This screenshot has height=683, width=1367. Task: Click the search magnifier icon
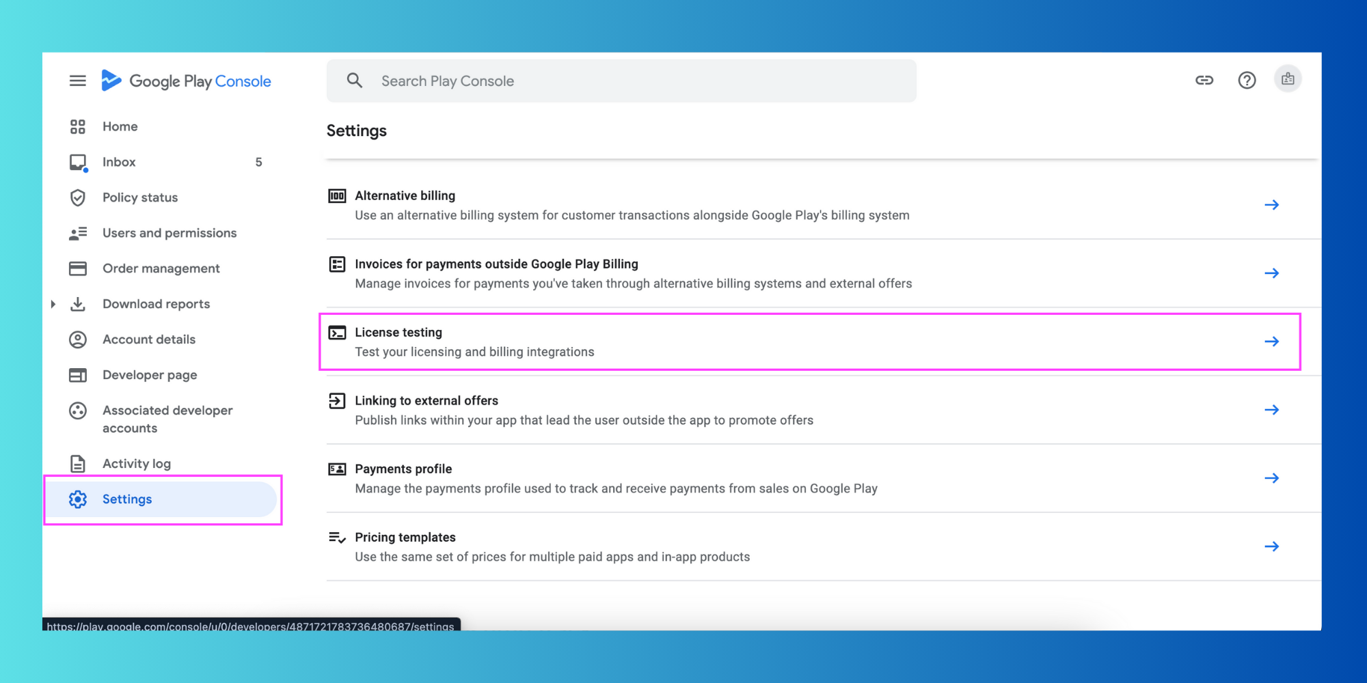[x=355, y=81]
